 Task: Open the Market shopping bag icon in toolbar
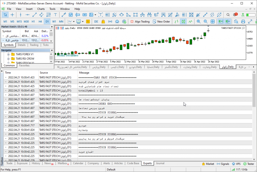(x=103, y=22)
